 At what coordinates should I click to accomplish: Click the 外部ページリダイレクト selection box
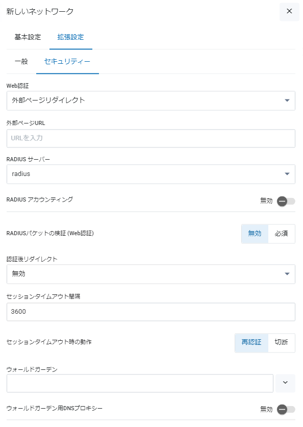coord(151,101)
